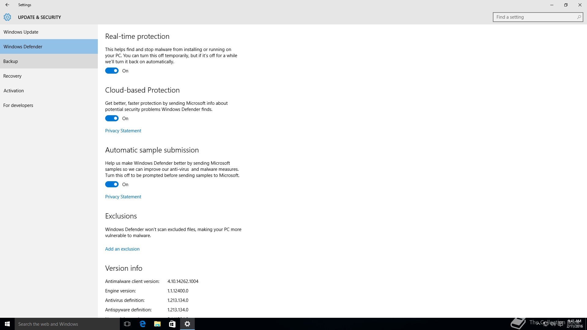
Task: Open the Action Center notification icon
Action: point(560,324)
